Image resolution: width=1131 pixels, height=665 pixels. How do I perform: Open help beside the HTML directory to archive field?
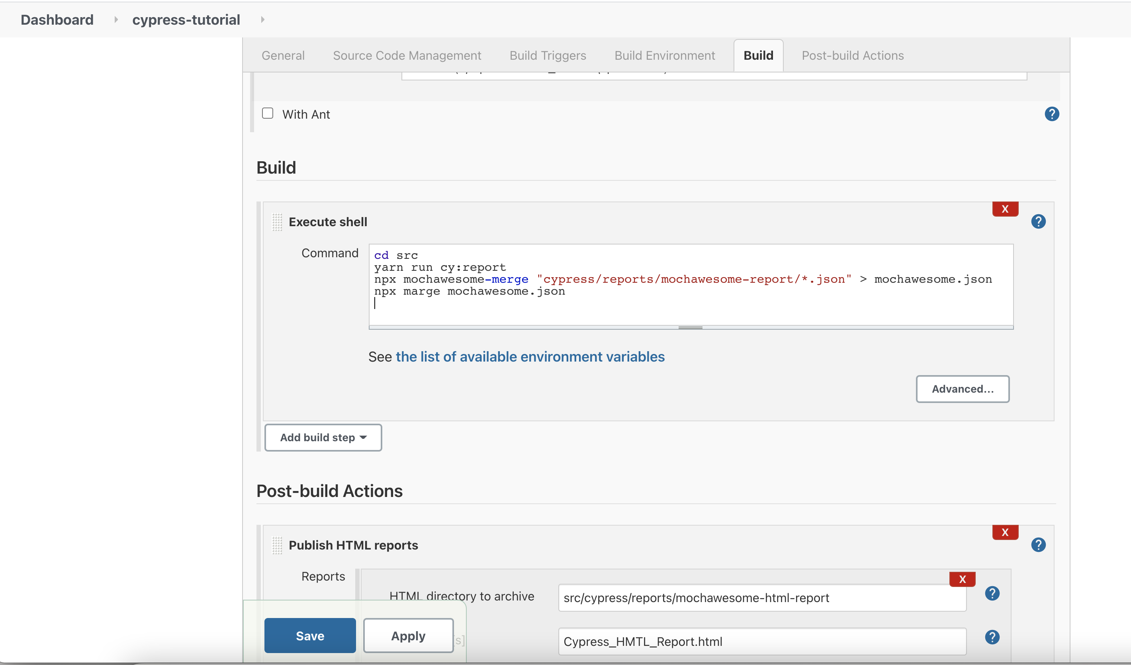pos(992,593)
